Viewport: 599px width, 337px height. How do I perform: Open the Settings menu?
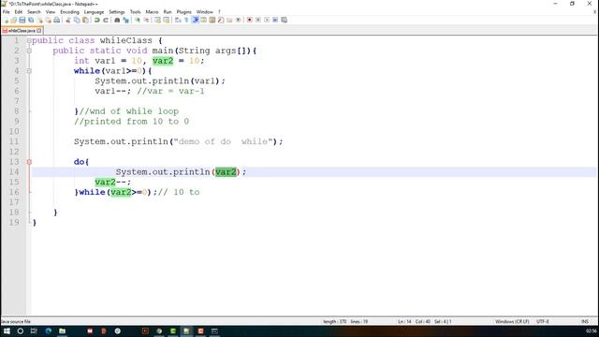pyautogui.click(x=117, y=12)
